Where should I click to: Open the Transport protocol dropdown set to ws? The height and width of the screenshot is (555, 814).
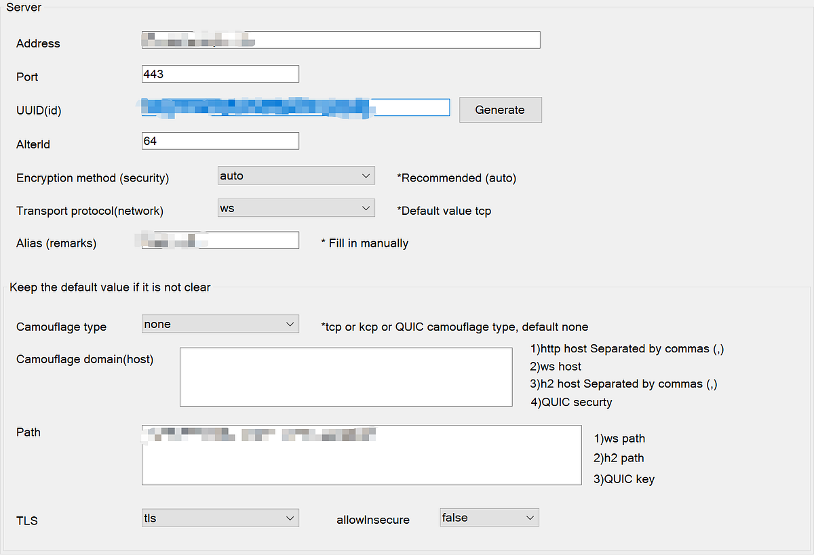point(296,208)
